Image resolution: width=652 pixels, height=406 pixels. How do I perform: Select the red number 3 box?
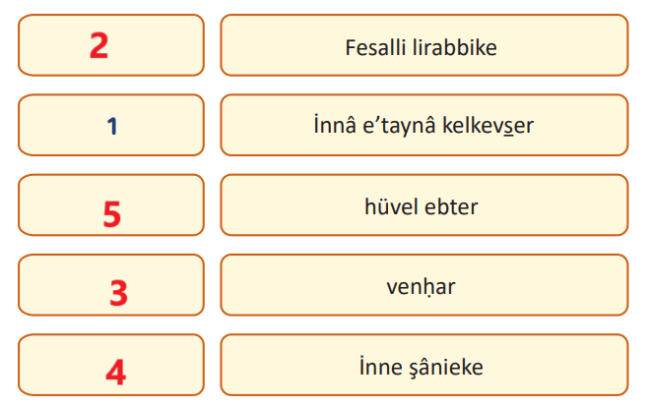pyautogui.click(x=111, y=285)
